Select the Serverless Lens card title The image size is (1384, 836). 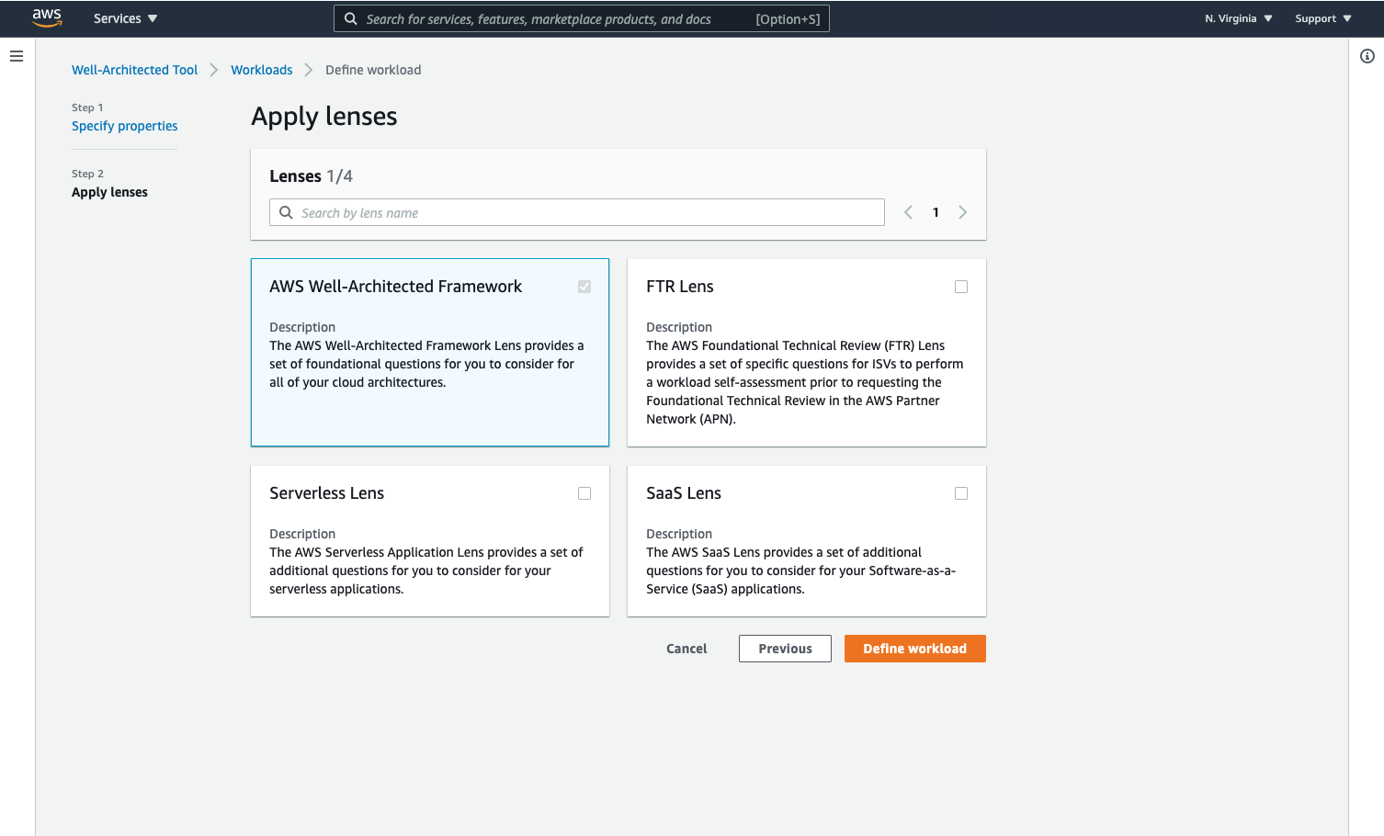[x=327, y=493]
